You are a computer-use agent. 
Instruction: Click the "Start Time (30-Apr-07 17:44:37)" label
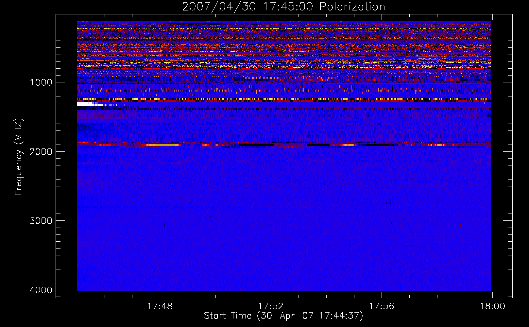[283, 316]
